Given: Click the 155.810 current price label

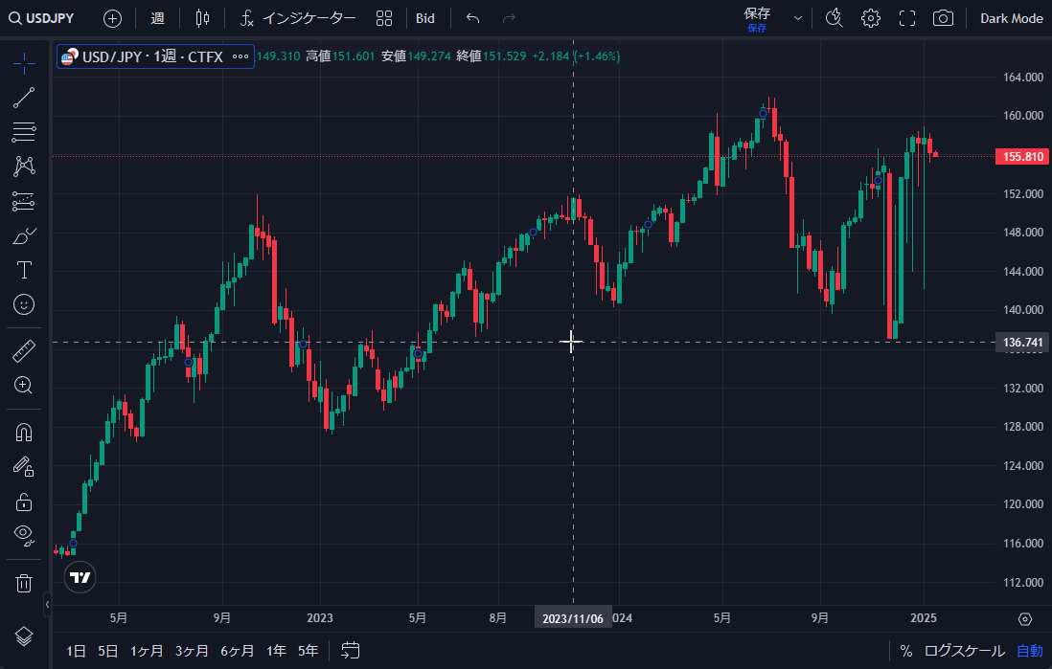Looking at the screenshot, I should (x=1022, y=157).
